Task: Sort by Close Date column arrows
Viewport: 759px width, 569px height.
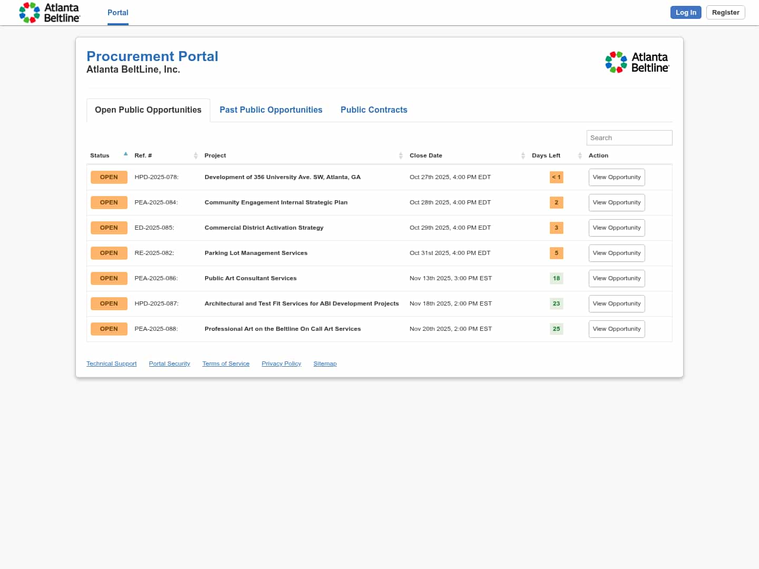Action: (523, 155)
